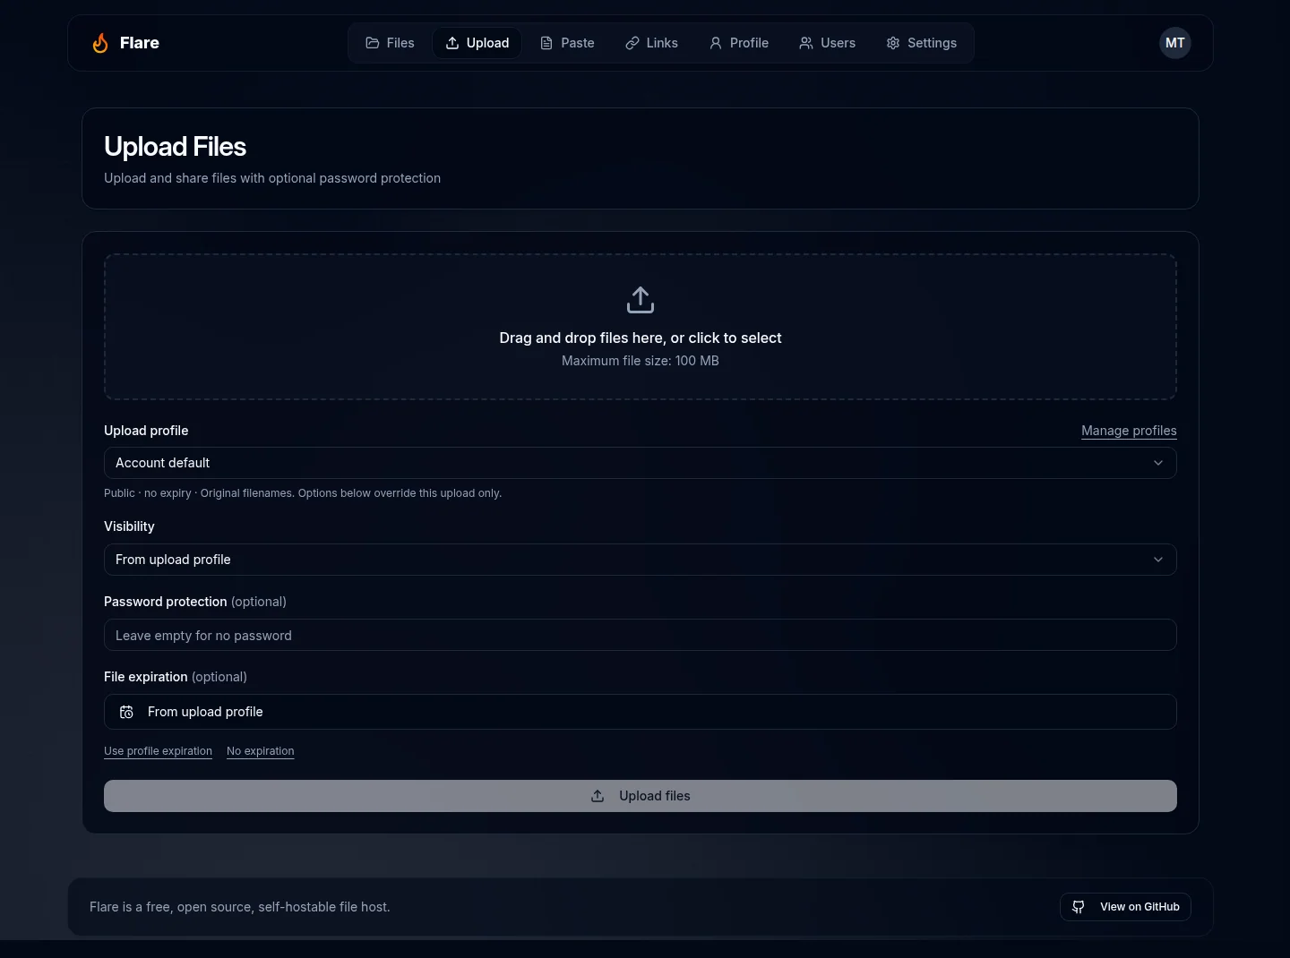
Task: Click the people icon beside Users
Action: 806,43
